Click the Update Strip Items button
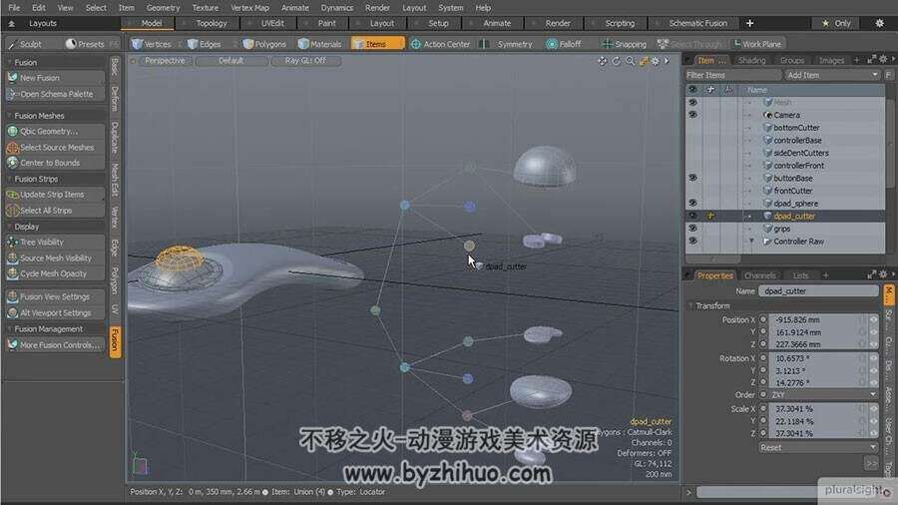The height and width of the screenshot is (505, 898). click(55, 195)
